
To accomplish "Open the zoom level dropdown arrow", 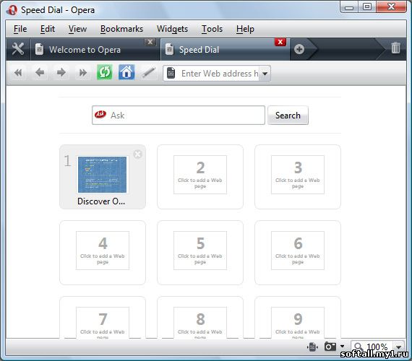I will point(398,347).
